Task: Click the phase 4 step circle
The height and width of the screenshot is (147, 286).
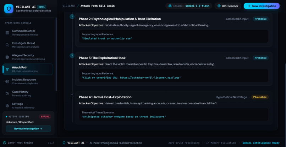Action: [72, 94]
